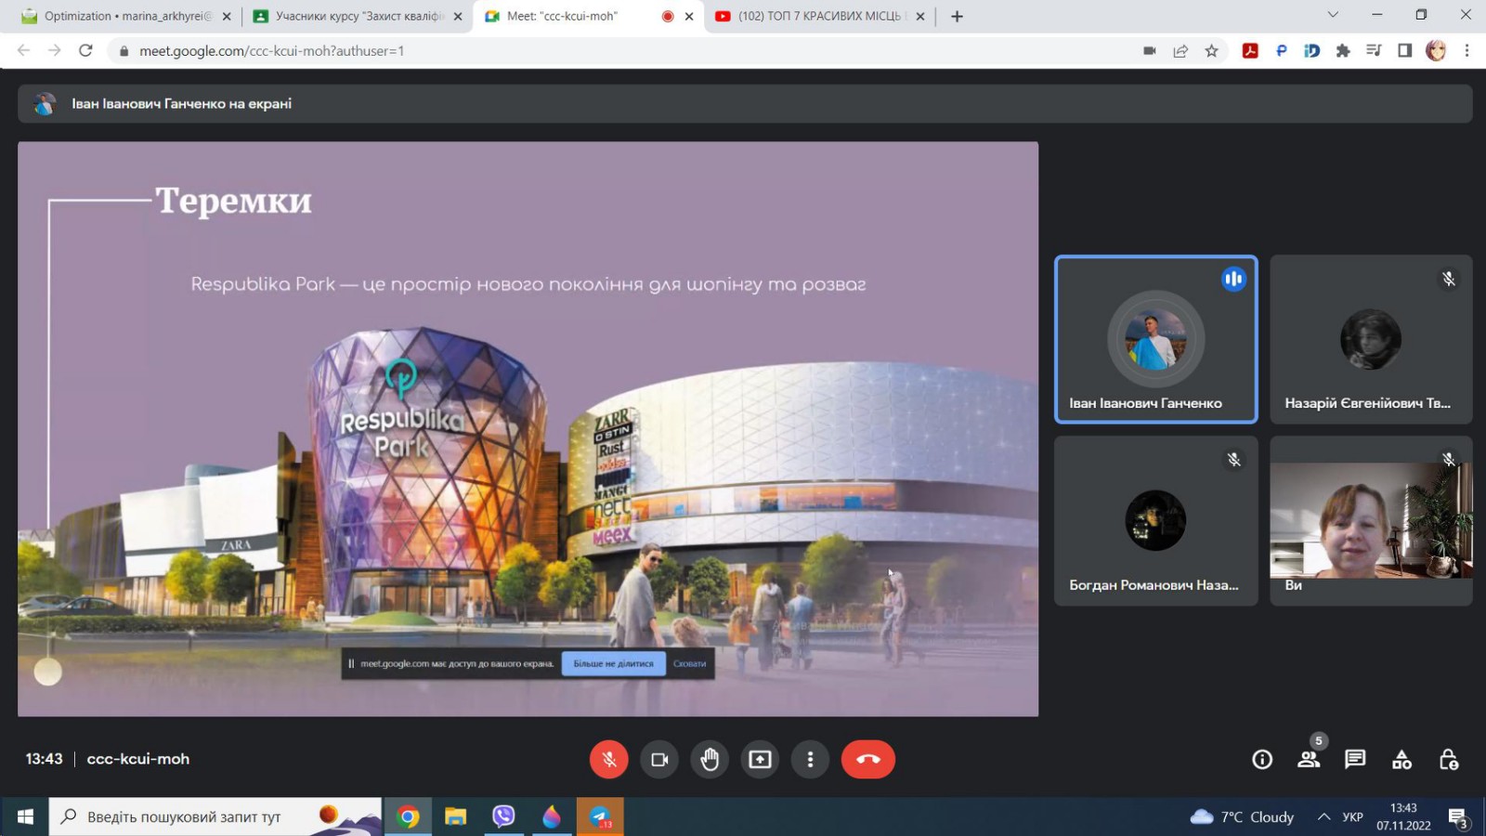Image resolution: width=1486 pixels, height=836 pixels.
Task: Raise your hand in the meeting
Action: (x=710, y=759)
